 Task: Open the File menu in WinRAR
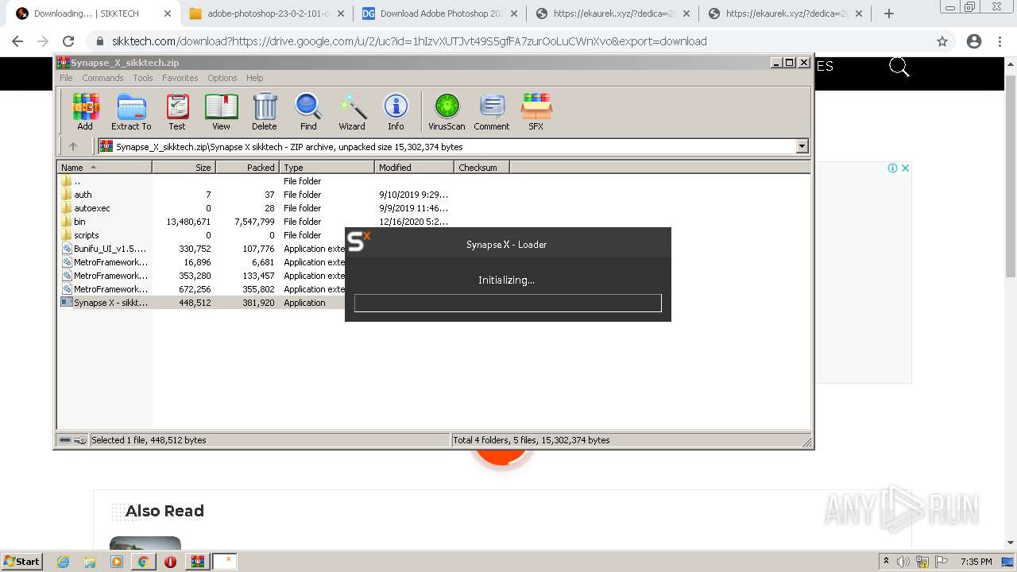66,78
